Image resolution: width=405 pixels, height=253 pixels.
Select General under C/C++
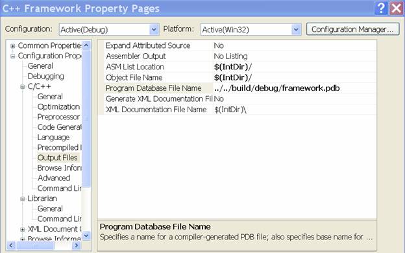(50, 97)
